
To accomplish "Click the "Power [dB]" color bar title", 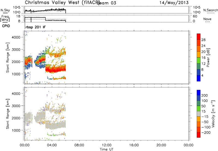I will click(x=208, y=58).
